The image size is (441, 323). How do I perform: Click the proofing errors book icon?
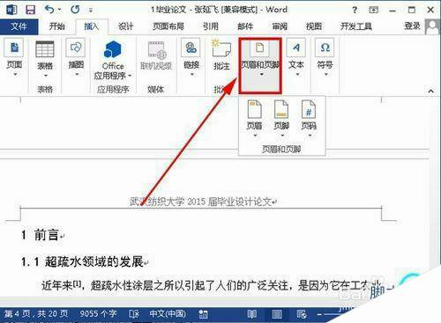tap(134, 314)
